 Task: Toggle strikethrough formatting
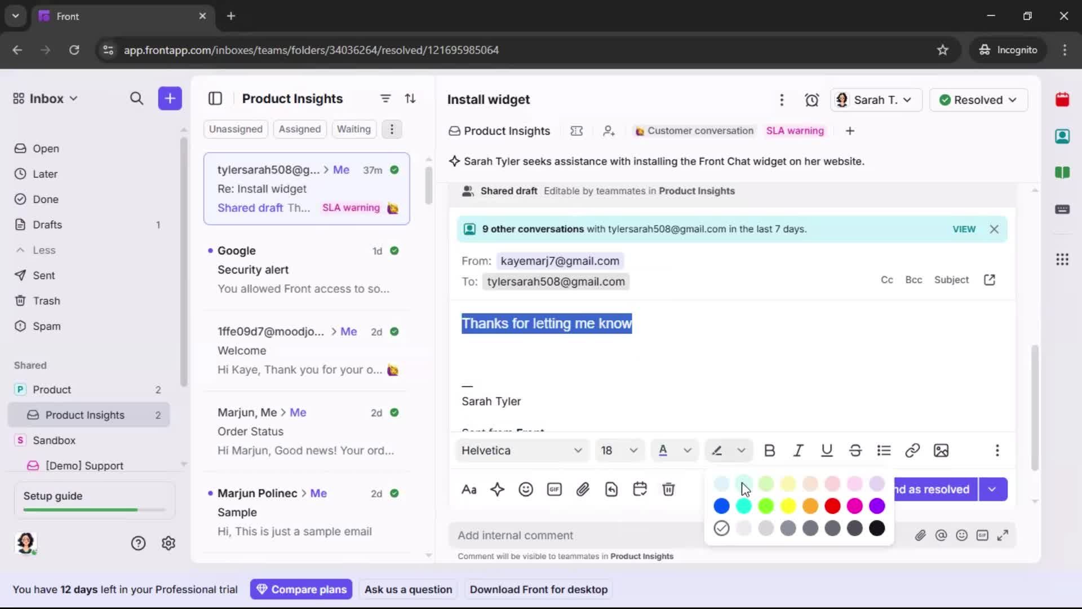tap(855, 451)
